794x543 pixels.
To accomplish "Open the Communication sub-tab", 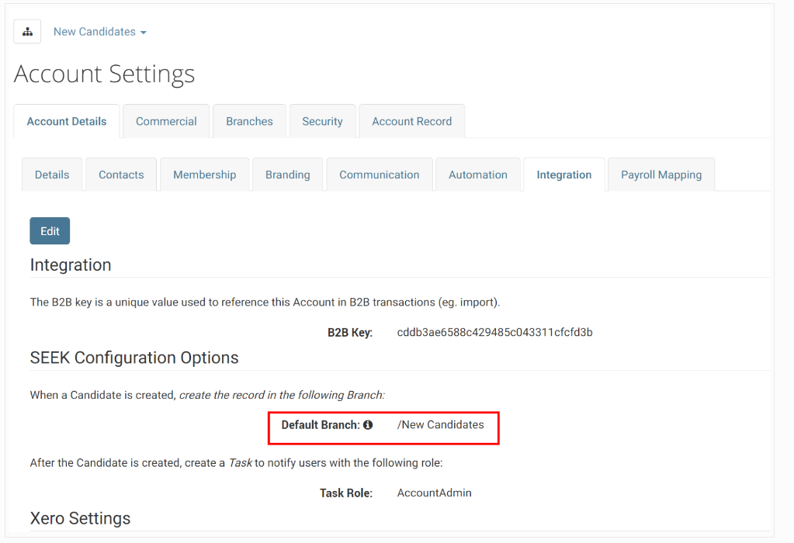I will pos(379,175).
